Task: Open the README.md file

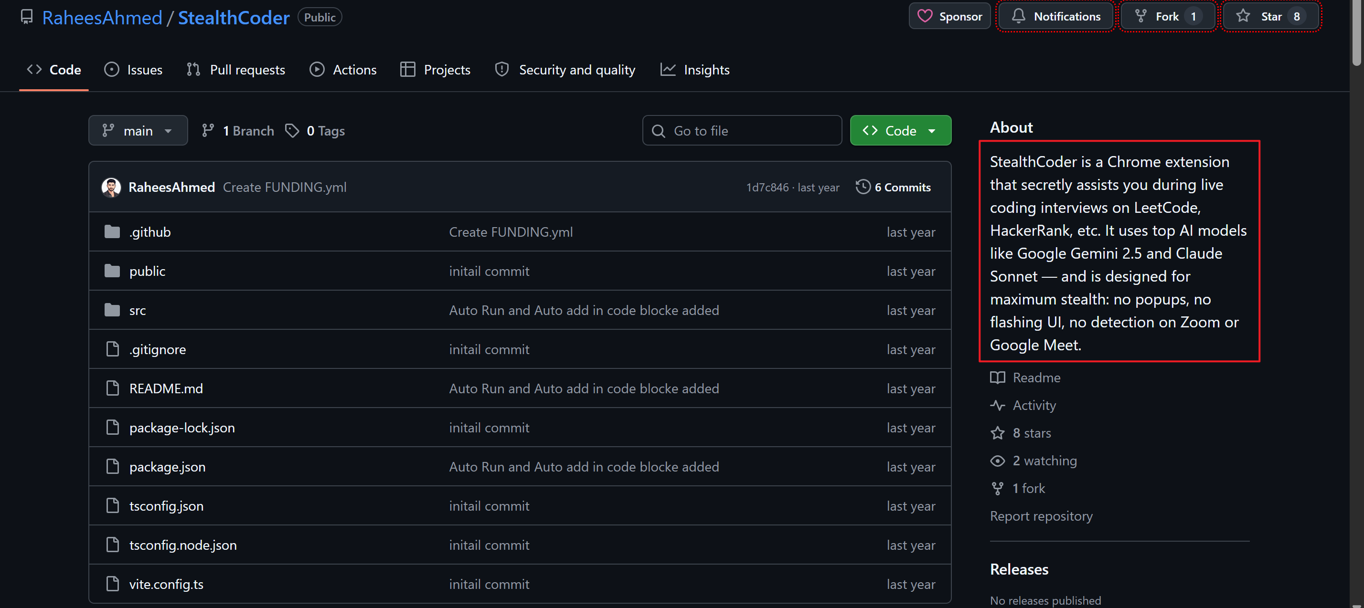Action: pyautogui.click(x=166, y=389)
